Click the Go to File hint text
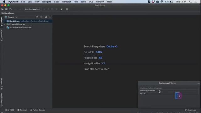201x113 pixels. click(89, 52)
